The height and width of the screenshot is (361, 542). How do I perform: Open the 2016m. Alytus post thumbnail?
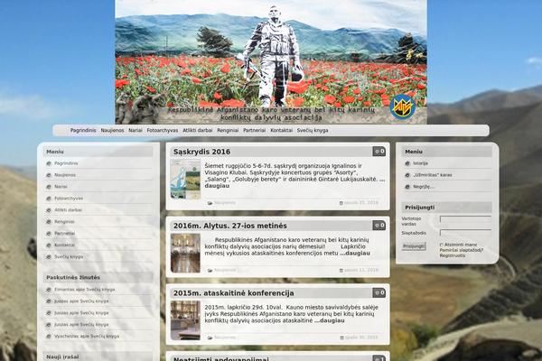(x=185, y=254)
